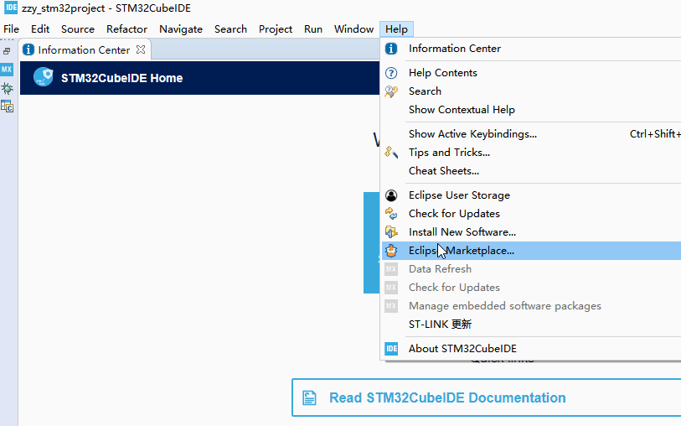
Task: Close the Information Center tab
Action: coord(141,49)
